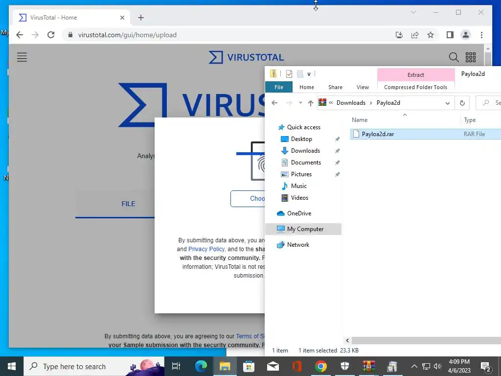The width and height of the screenshot is (501, 376).
Task: Show hidden system tray icons
Action: pos(414,366)
